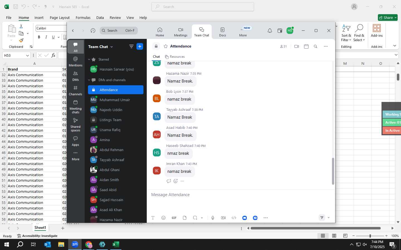Open Zoom history clock icon

point(93,31)
